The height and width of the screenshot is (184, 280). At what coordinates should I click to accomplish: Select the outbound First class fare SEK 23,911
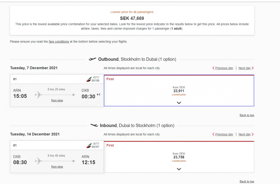point(179,91)
